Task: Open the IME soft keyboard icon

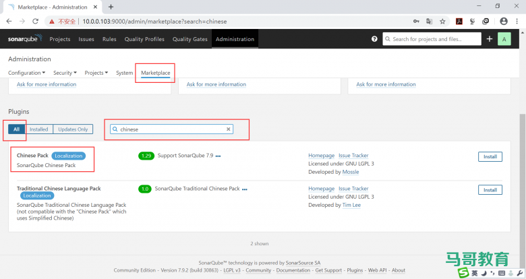Action: (x=502, y=274)
